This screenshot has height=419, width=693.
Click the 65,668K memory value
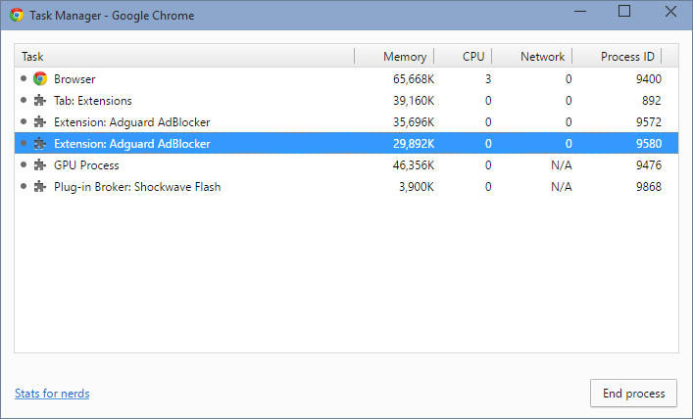[x=414, y=79]
